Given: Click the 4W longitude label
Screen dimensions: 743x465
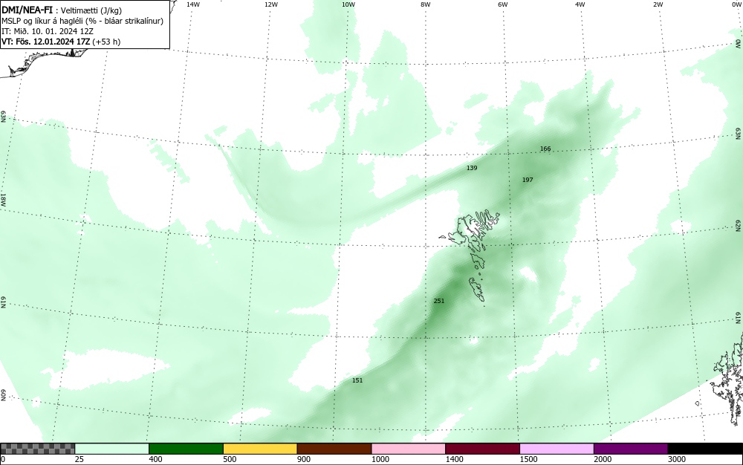Looking at the screenshot, I should [x=580, y=4].
